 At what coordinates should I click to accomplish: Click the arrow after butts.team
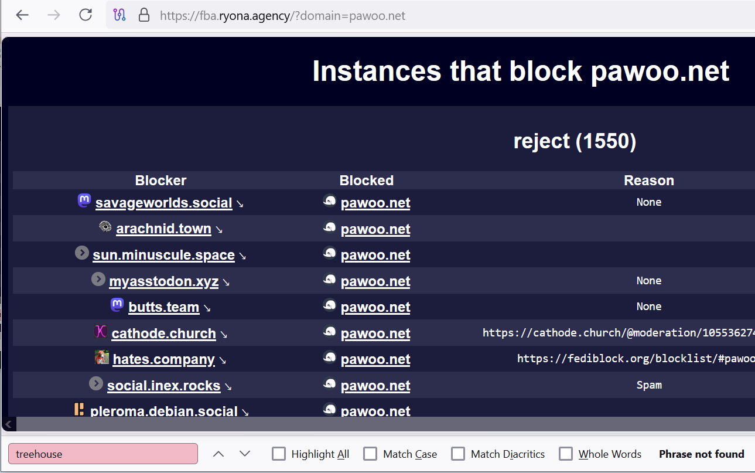(x=207, y=309)
